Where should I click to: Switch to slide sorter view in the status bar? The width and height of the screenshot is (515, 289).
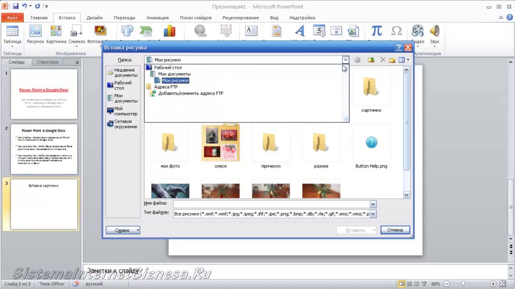[409, 284]
